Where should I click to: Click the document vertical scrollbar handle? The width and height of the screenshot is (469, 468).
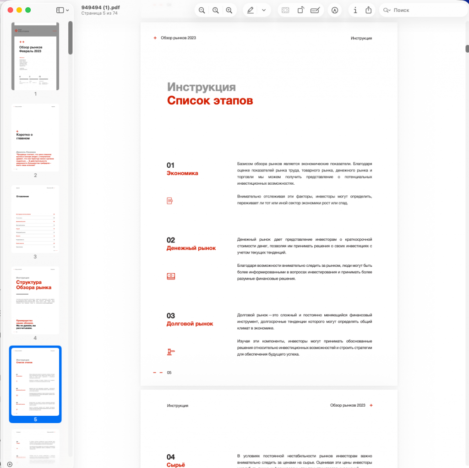coord(467,49)
